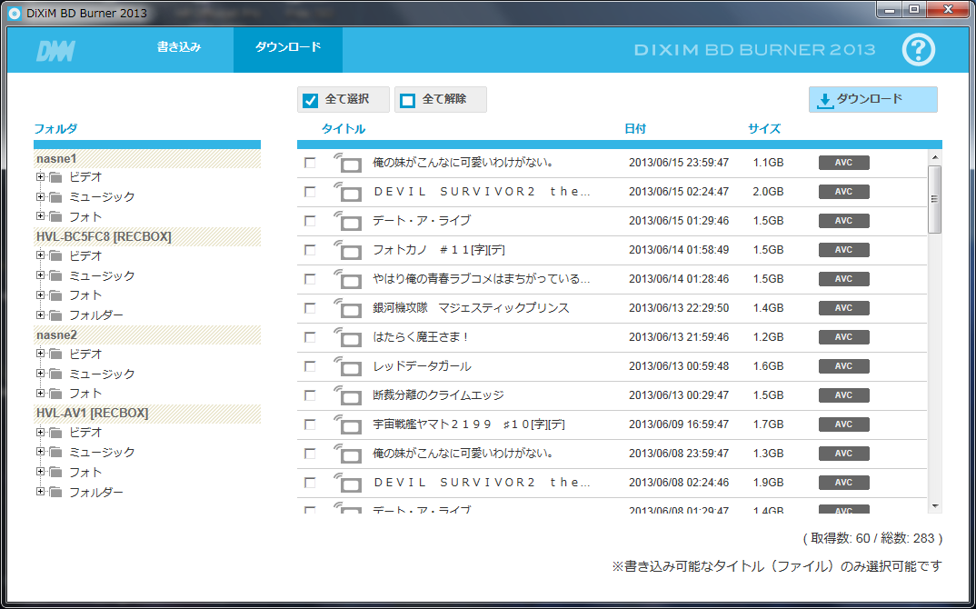This screenshot has height=609, width=976.
Task: Click the video icon for やはり俺の青春ラブコメ row
Action: pos(348,279)
